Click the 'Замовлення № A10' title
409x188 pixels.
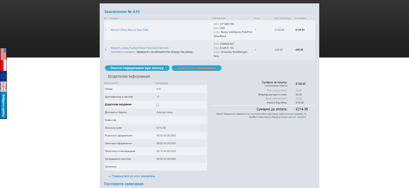[122, 12]
